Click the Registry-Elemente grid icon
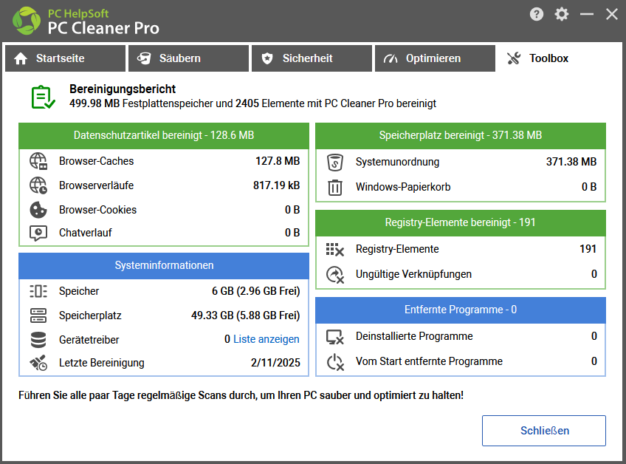 click(335, 250)
